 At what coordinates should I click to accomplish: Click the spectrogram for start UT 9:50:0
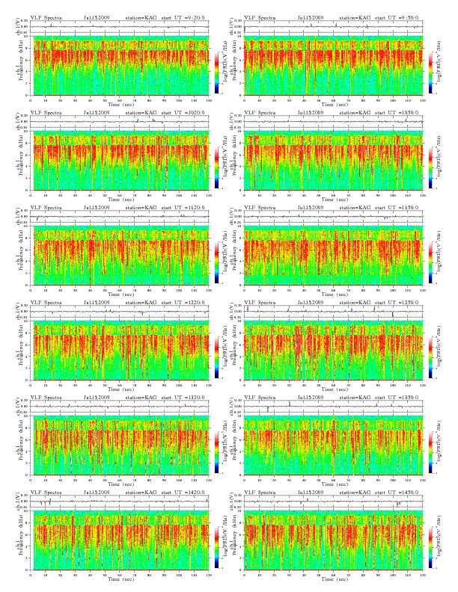pos(333,66)
